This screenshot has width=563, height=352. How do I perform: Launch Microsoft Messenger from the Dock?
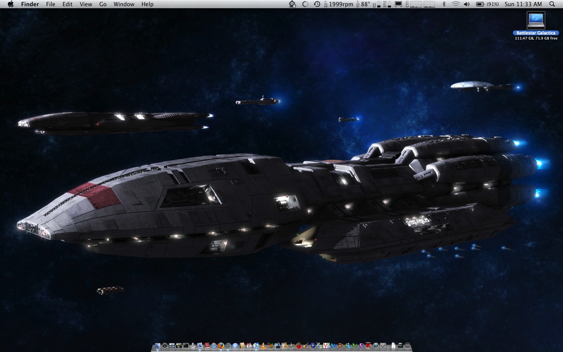[348, 345]
